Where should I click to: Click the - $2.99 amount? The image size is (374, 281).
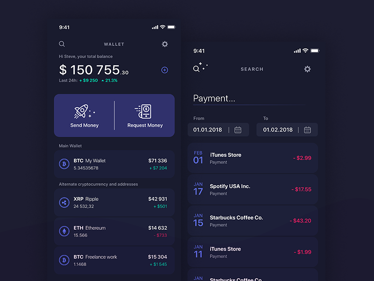[x=302, y=158]
